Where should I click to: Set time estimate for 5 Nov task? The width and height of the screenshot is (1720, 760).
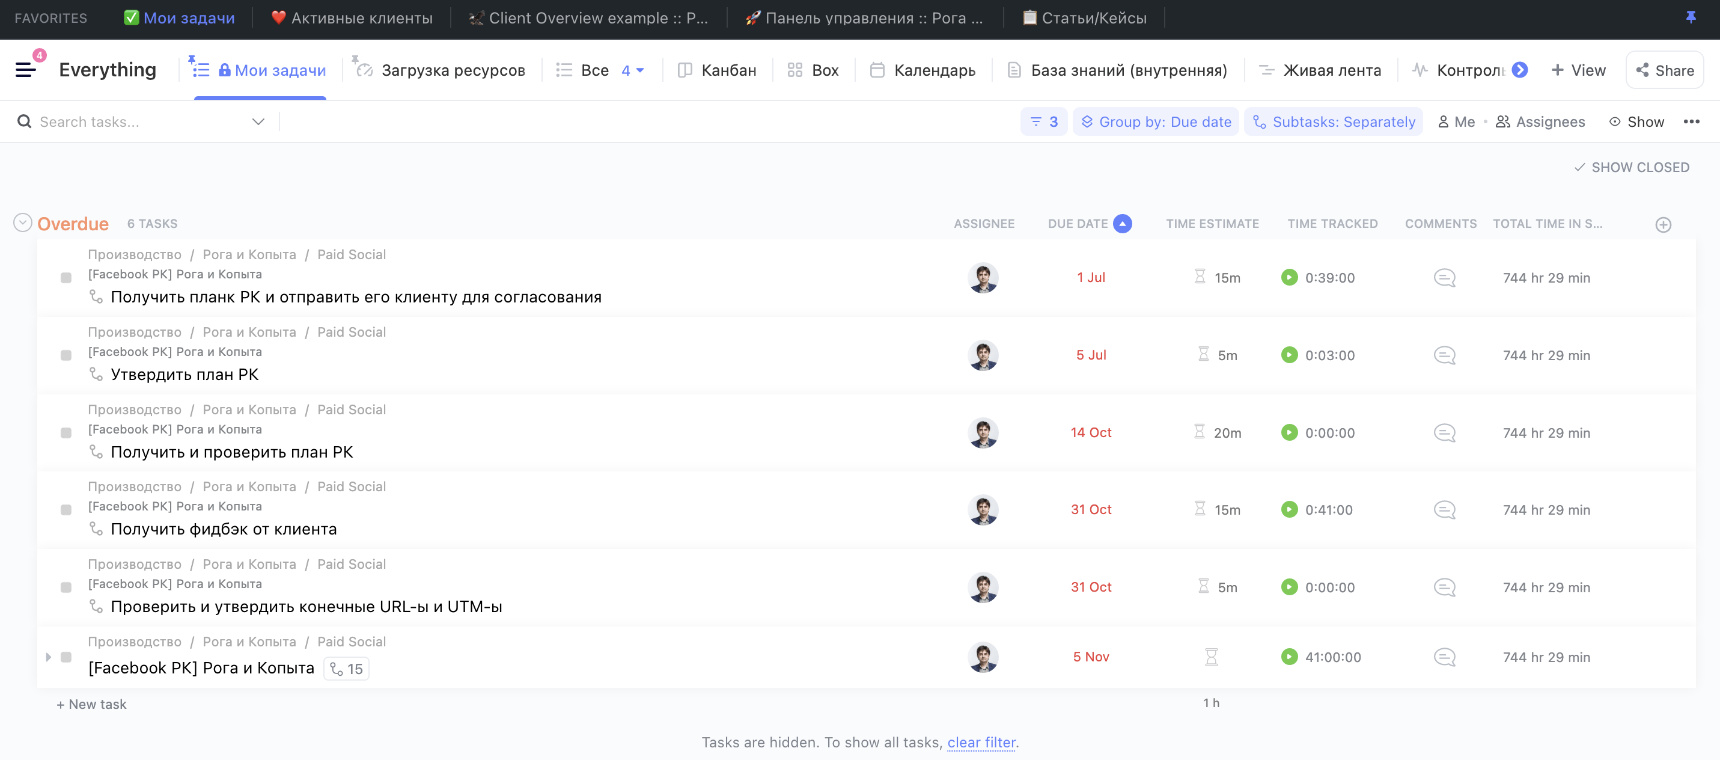(1210, 657)
